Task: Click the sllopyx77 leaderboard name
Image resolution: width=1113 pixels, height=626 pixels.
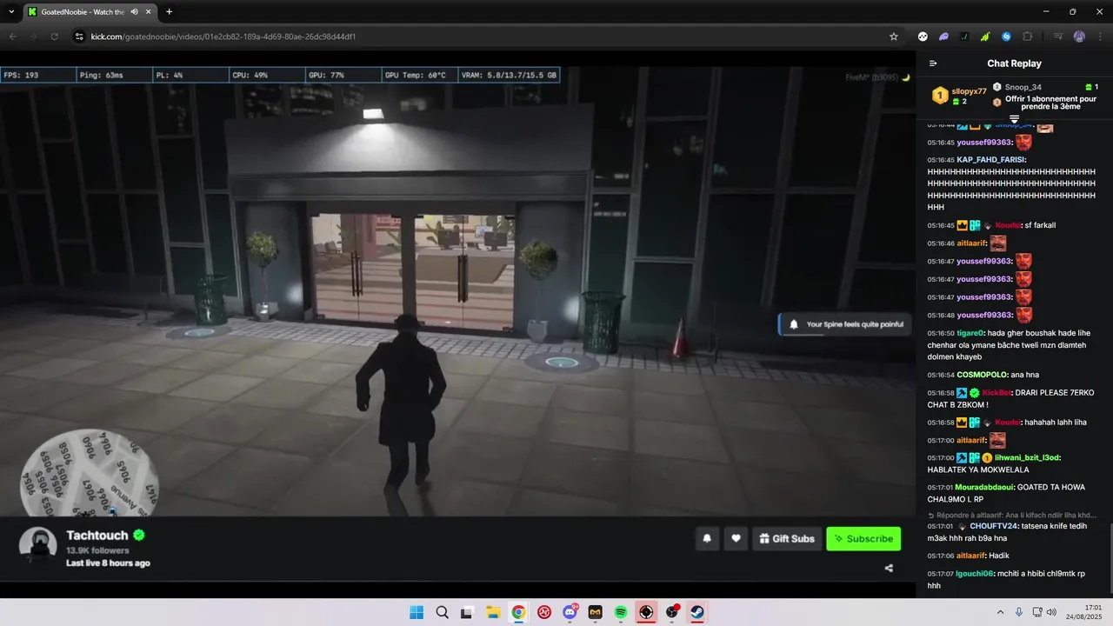Action: coord(969,91)
